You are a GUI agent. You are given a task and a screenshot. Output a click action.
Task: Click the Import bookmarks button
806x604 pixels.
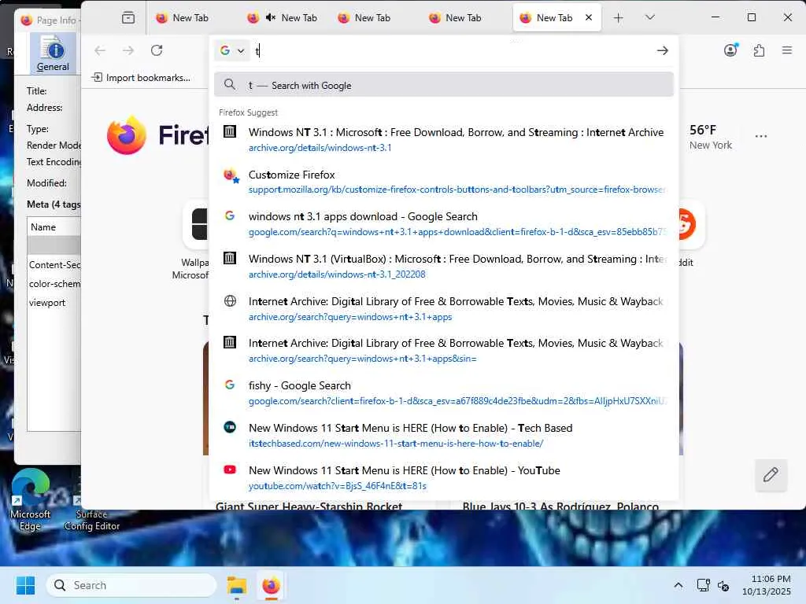(141, 78)
